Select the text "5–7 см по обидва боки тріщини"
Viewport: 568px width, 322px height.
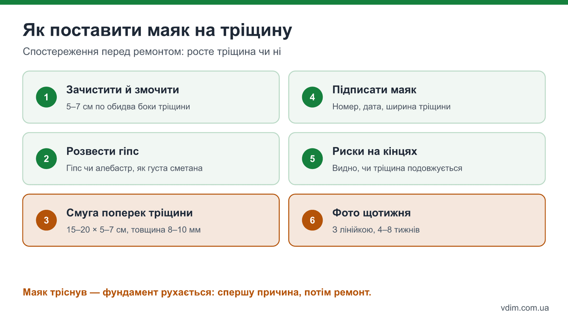click(128, 107)
